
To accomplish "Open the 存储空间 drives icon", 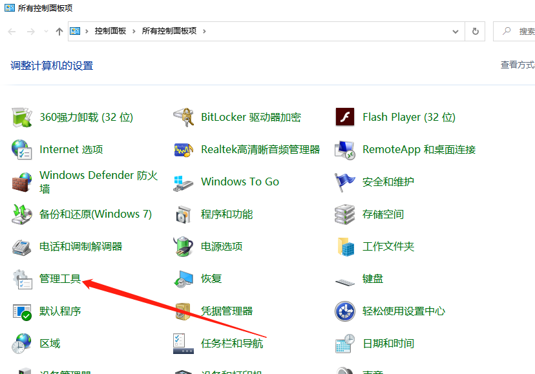I will (x=344, y=214).
